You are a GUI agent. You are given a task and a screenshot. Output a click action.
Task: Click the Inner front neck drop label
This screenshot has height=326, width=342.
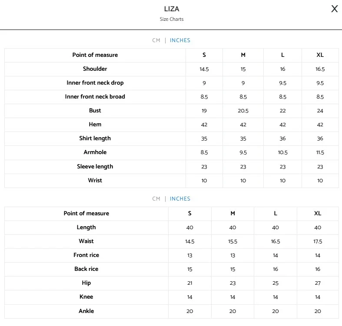pos(95,83)
